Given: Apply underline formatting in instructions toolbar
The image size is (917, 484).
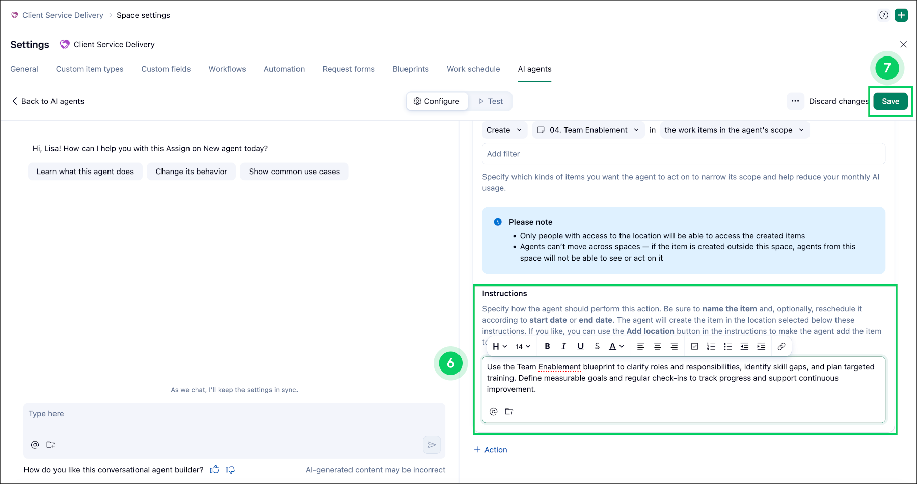Looking at the screenshot, I should pos(580,346).
